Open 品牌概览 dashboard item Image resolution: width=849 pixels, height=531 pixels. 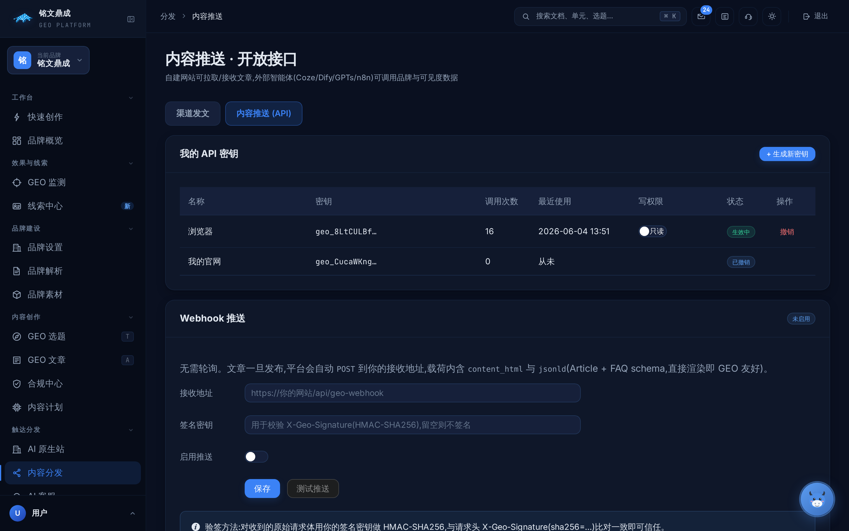(73, 140)
